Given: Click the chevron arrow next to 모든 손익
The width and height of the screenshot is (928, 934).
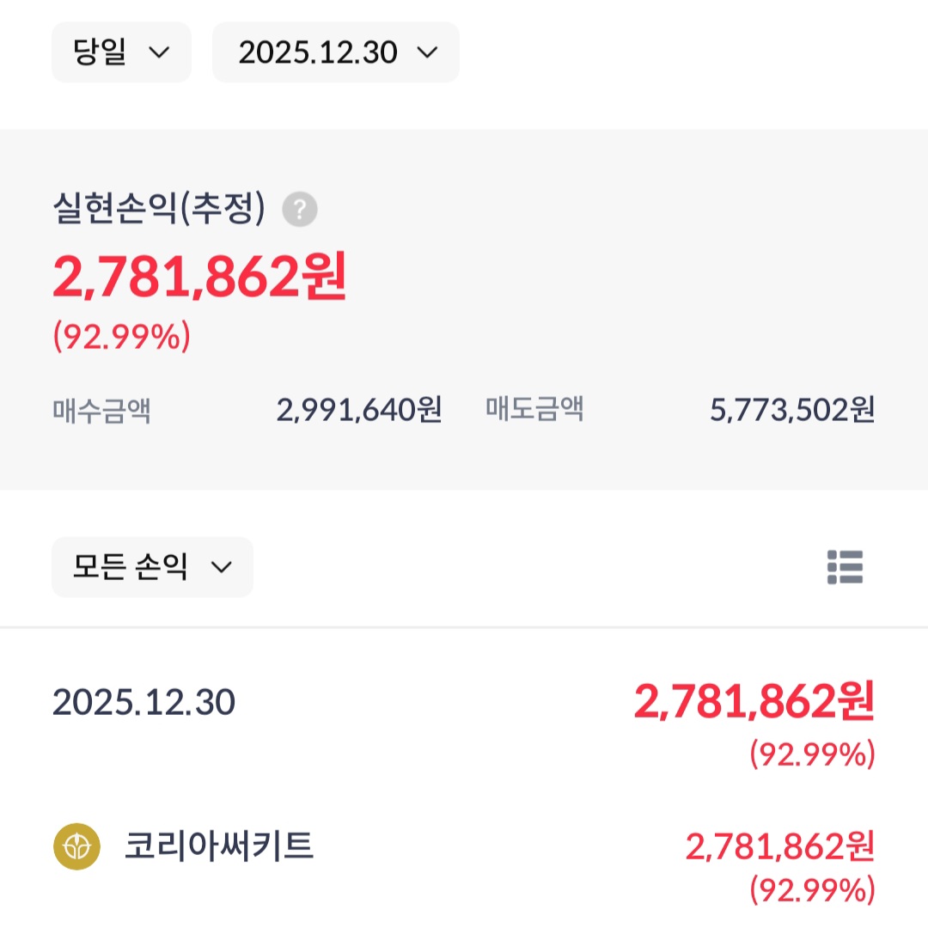Looking at the screenshot, I should pyautogui.click(x=222, y=567).
